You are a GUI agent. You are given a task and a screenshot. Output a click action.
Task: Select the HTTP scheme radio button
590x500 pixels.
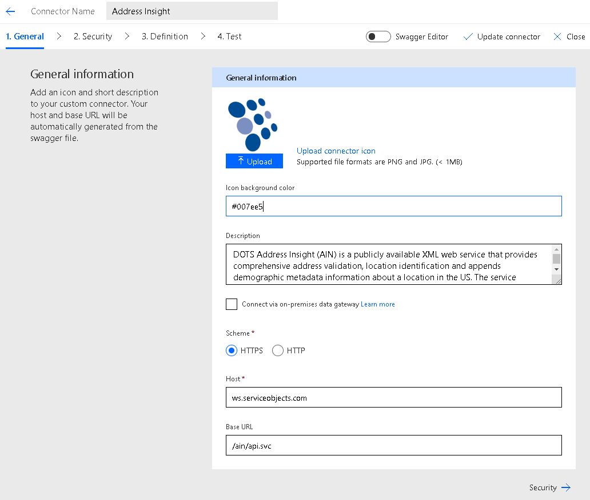[x=278, y=350]
